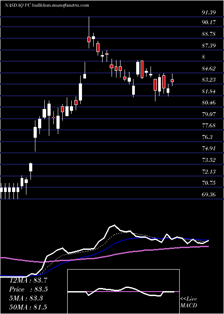
Task: Click the 74.91 price axis label
Action: (209, 148)
